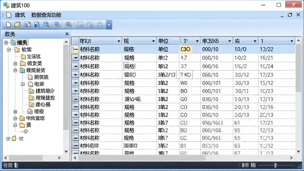Expand the blue-tinted folder node in tree
Screen dimensions: 304x171
coord(15,70)
